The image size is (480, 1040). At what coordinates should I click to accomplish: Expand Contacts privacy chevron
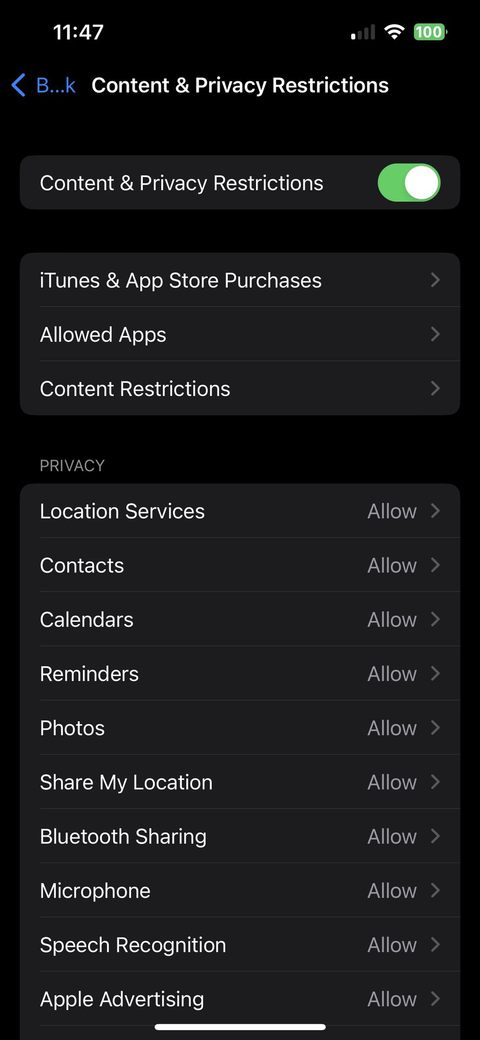(x=435, y=565)
